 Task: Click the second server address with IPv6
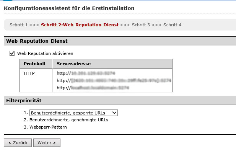pyautogui.click(x=114, y=81)
